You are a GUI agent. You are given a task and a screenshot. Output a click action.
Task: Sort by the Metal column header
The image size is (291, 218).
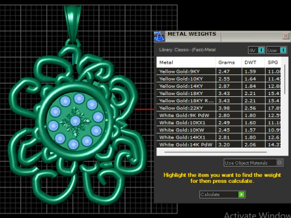coord(186,62)
